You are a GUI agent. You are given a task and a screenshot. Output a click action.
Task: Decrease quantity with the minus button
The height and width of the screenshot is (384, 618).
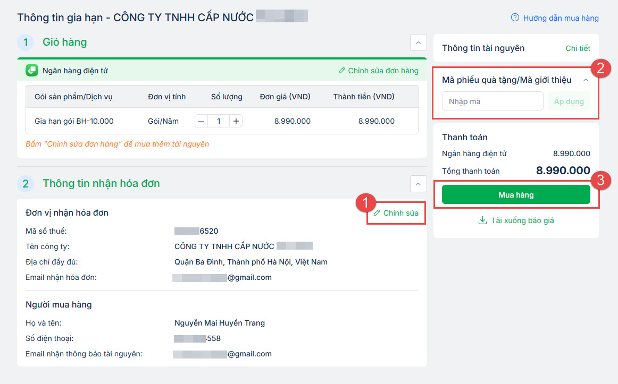coord(201,121)
